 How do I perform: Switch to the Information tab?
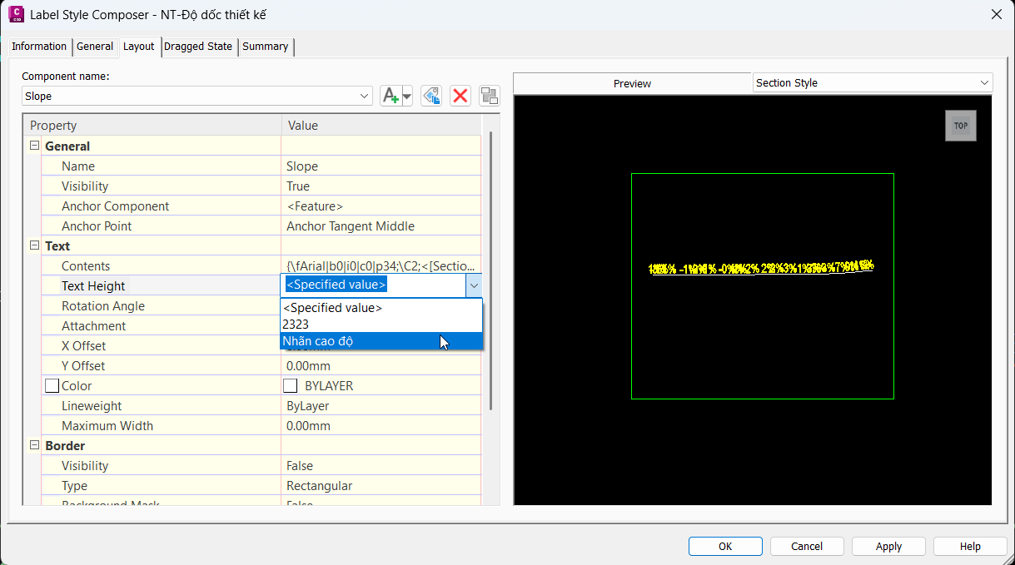[x=39, y=47]
